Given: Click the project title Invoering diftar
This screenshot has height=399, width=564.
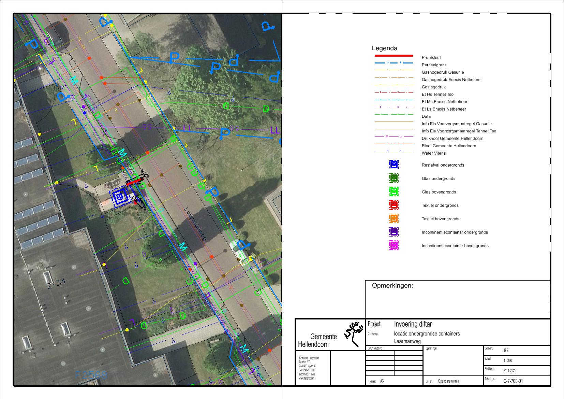Looking at the screenshot, I should pos(413,324).
